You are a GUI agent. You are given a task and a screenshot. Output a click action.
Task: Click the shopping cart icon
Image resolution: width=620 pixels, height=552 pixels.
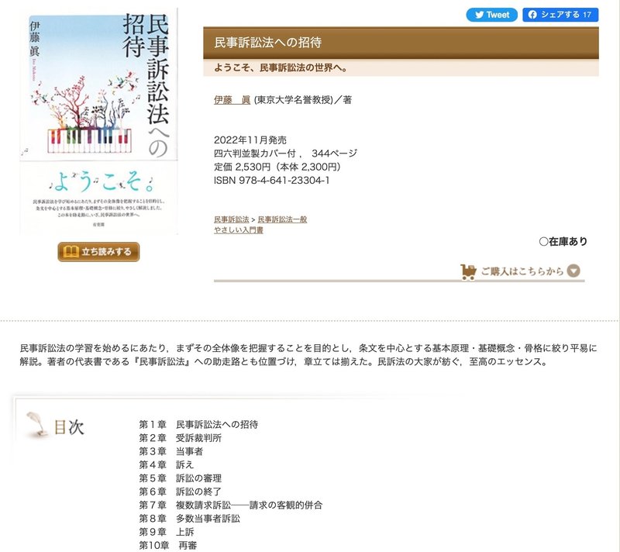pos(468,272)
